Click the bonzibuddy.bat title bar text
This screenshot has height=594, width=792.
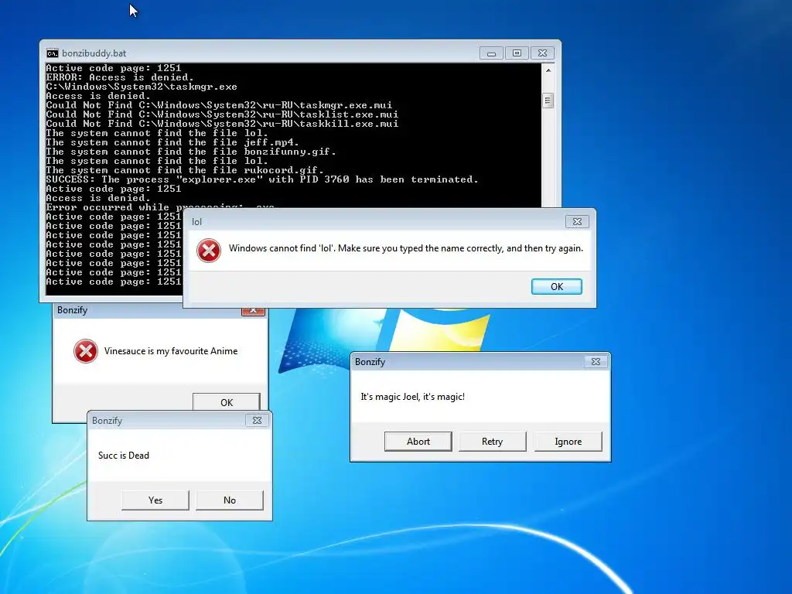(x=94, y=53)
